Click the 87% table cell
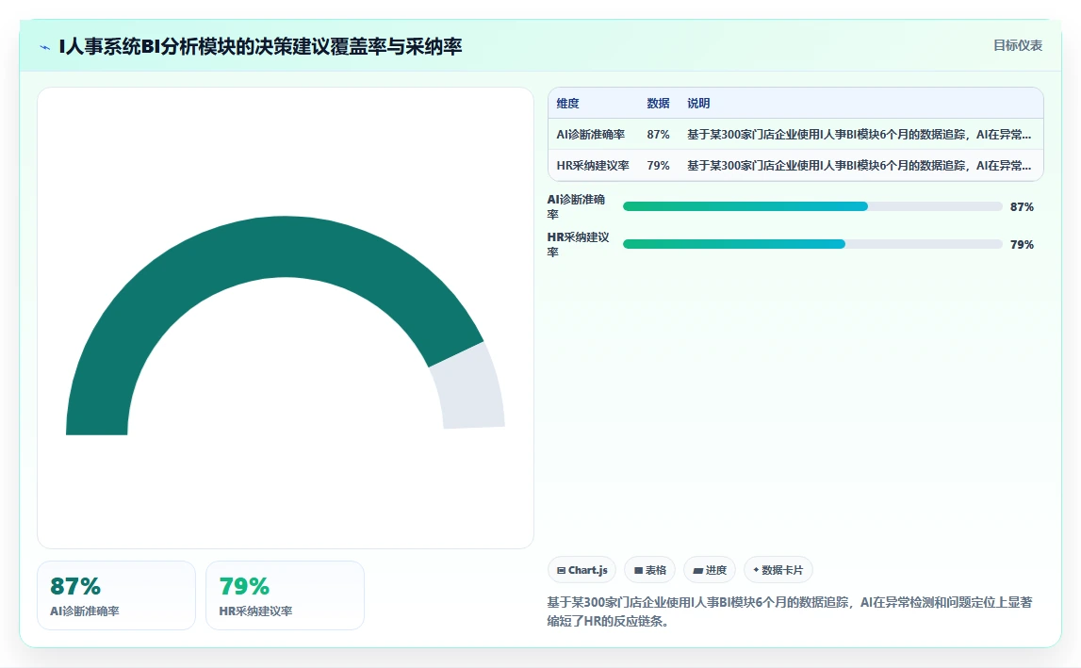The image size is (1081, 668). coord(659,135)
